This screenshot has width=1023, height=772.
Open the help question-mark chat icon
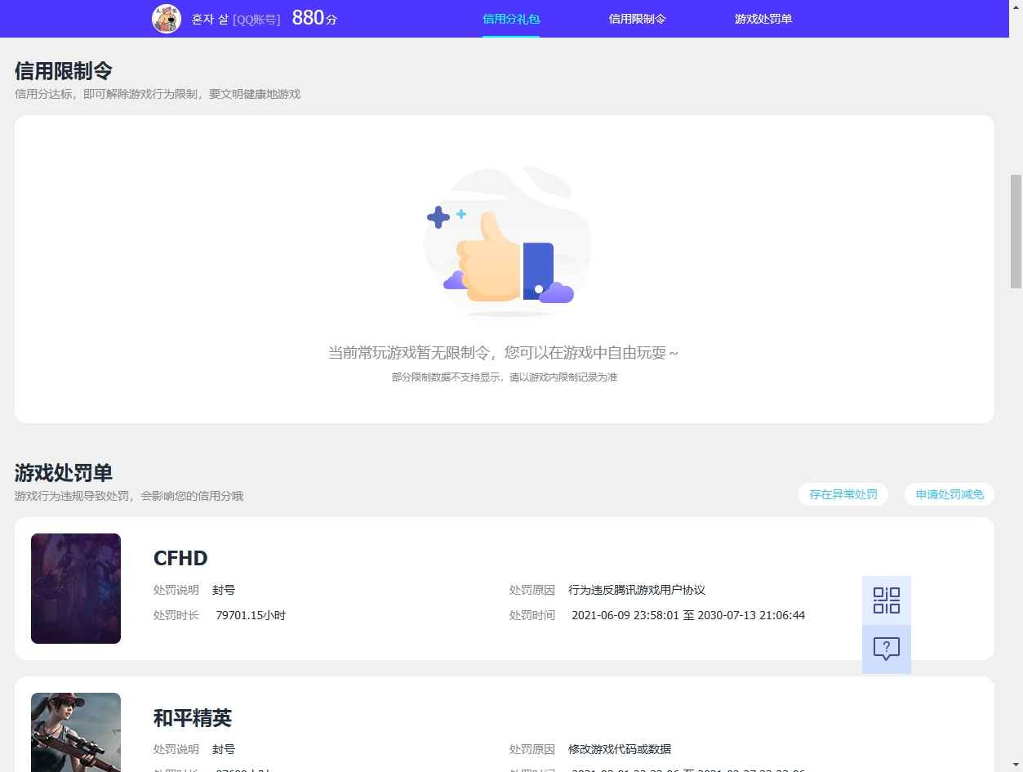coord(887,649)
